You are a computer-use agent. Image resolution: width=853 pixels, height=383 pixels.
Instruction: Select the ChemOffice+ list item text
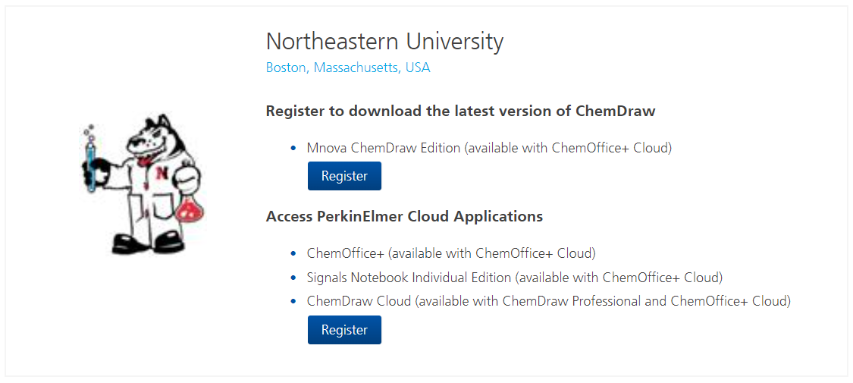pos(452,253)
